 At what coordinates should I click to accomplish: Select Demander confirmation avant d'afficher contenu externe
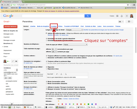point(47,58)
